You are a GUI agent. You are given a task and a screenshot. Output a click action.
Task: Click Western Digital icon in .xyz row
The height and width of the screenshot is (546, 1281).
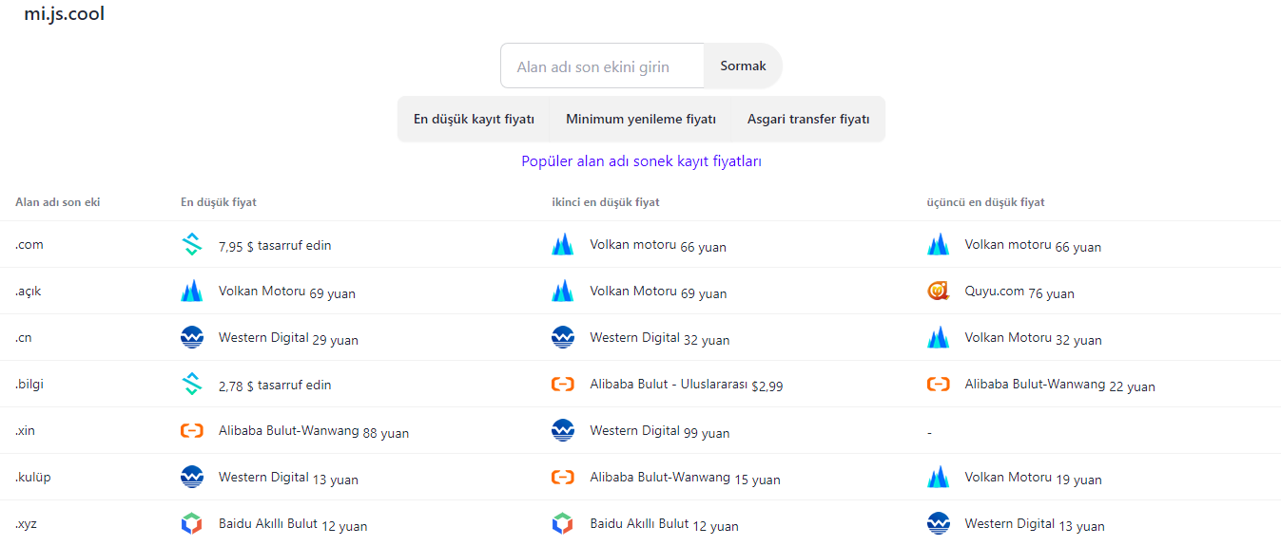[939, 524]
